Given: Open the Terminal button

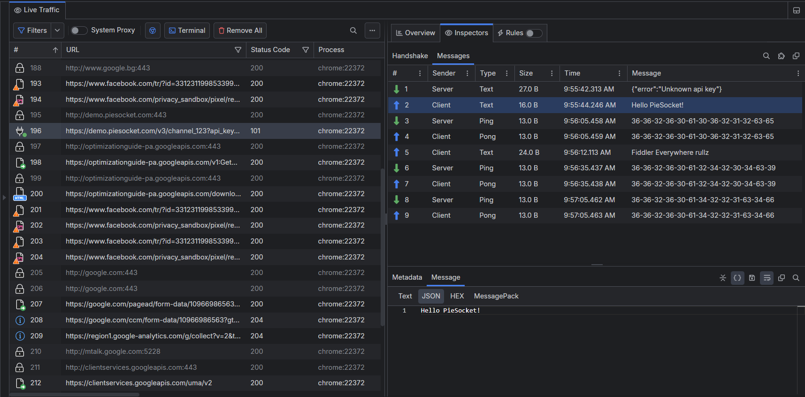Looking at the screenshot, I should pos(187,31).
